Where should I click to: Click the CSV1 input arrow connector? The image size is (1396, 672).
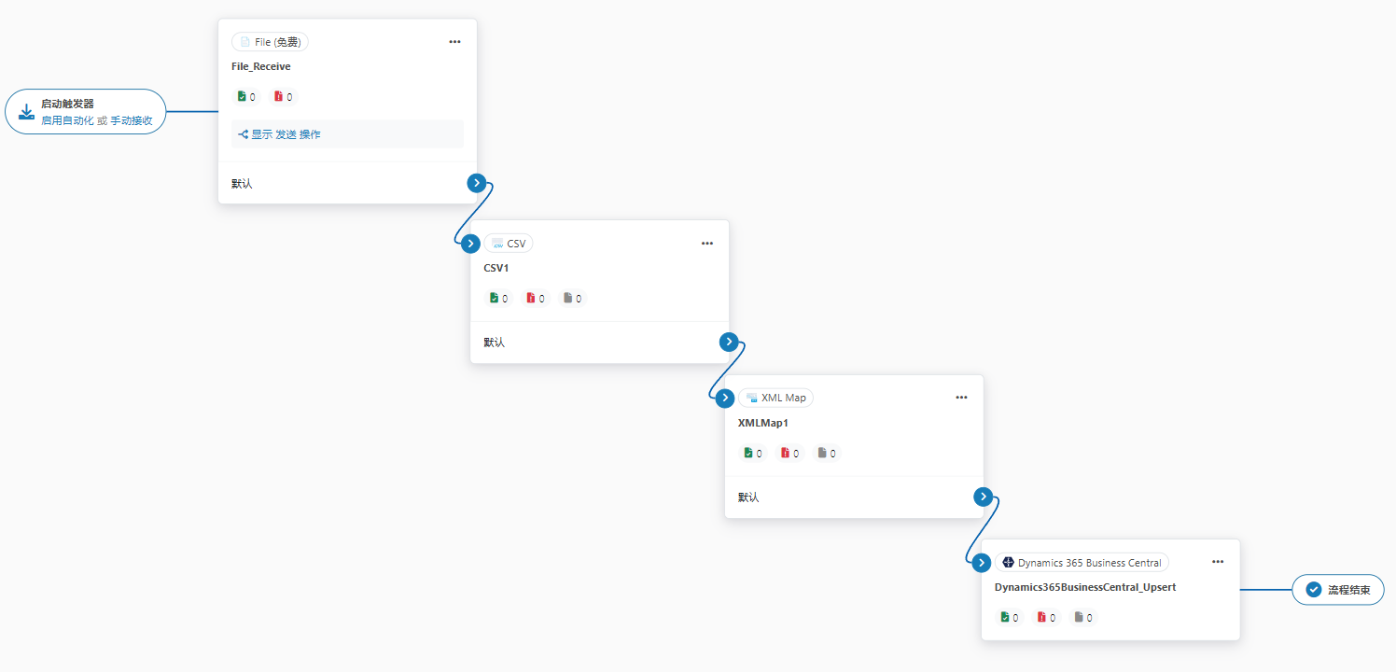[x=471, y=244]
